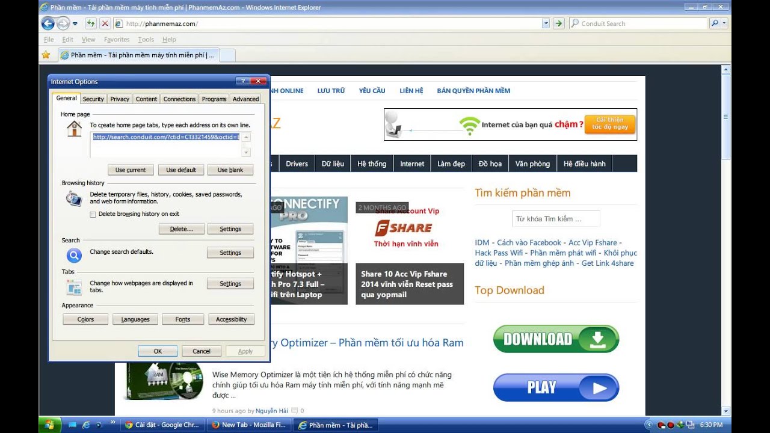Open the File menu
770x433 pixels.
(49, 40)
